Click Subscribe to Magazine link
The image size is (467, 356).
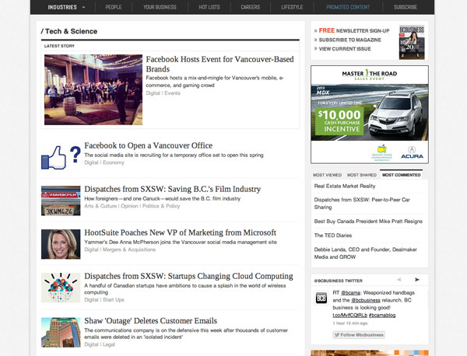(349, 40)
